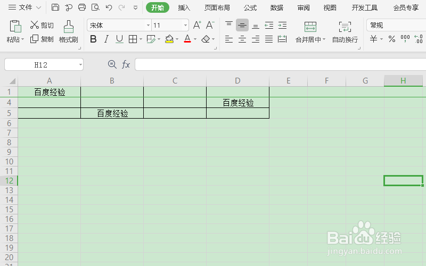426x266 pixels.
Task: Open the Paste (粘贴) dropdown arrow
Action: (x=23, y=39)
